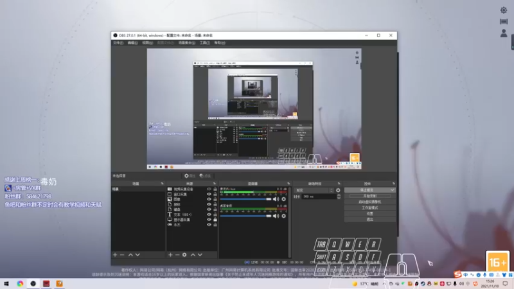
Task: Hide the last source with gamepad icon
Action: click(209, 225)
